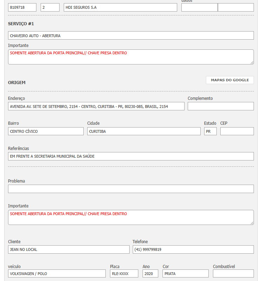263x281 pixels.
Task: Click the field containing 8109718
Action: pyautogui.click(x=22, y=7)
